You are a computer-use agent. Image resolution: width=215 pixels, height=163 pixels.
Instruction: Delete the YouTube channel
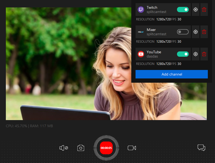coord(204,54)
